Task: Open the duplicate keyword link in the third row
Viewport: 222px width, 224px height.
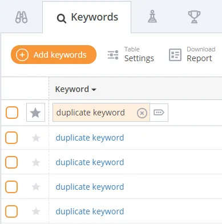Action: click(90, 162)
